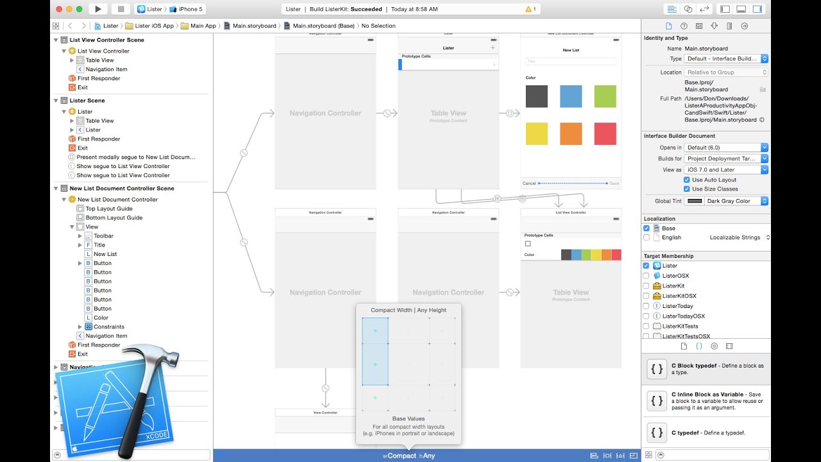Enable the English localization checkbox
Image resolution: width=821 pixels, height=462 pixels.
point(646,237)
